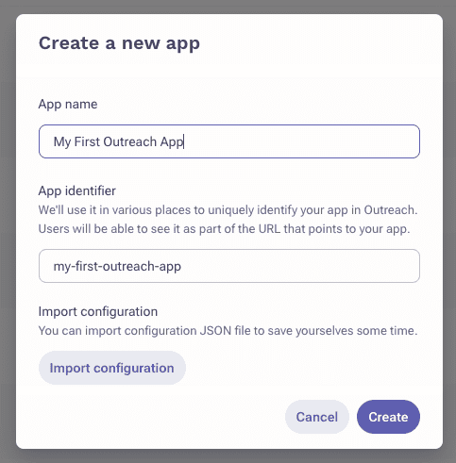Focus the App name input field
Image resolution: width=456 pixels, height=463 pixels.
[x=229, y=141]
